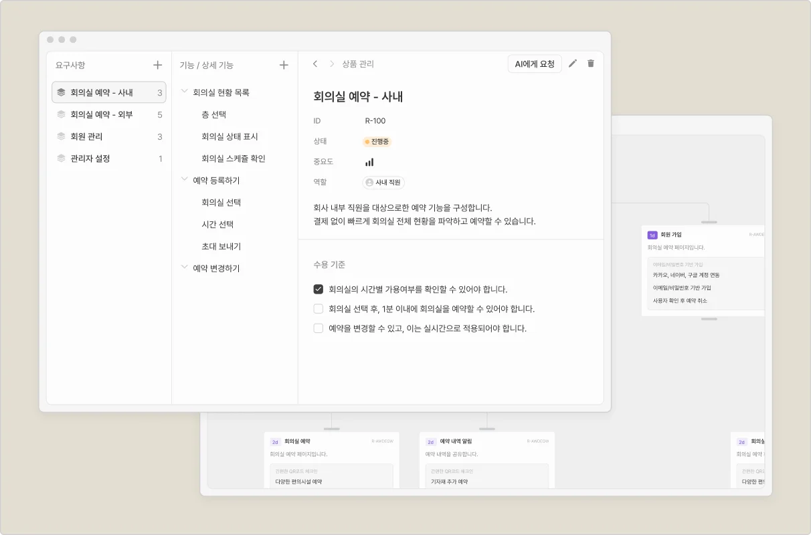Click the 중요도 signal bars icon

pyautogui.click(x=369, y=162)
